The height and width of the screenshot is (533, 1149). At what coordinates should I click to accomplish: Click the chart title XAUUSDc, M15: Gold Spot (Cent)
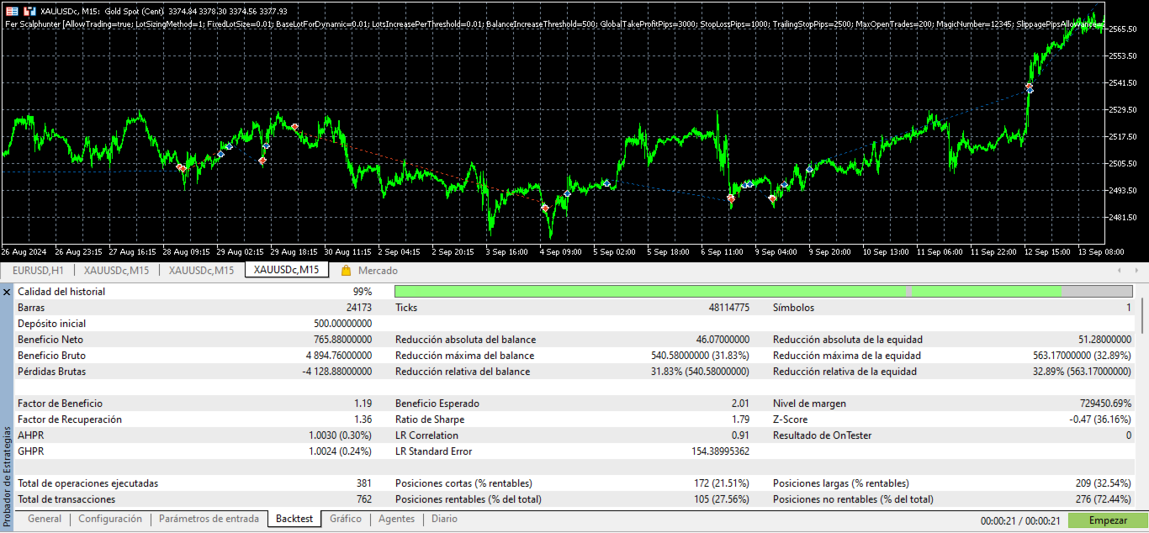(x=103, y=12)
